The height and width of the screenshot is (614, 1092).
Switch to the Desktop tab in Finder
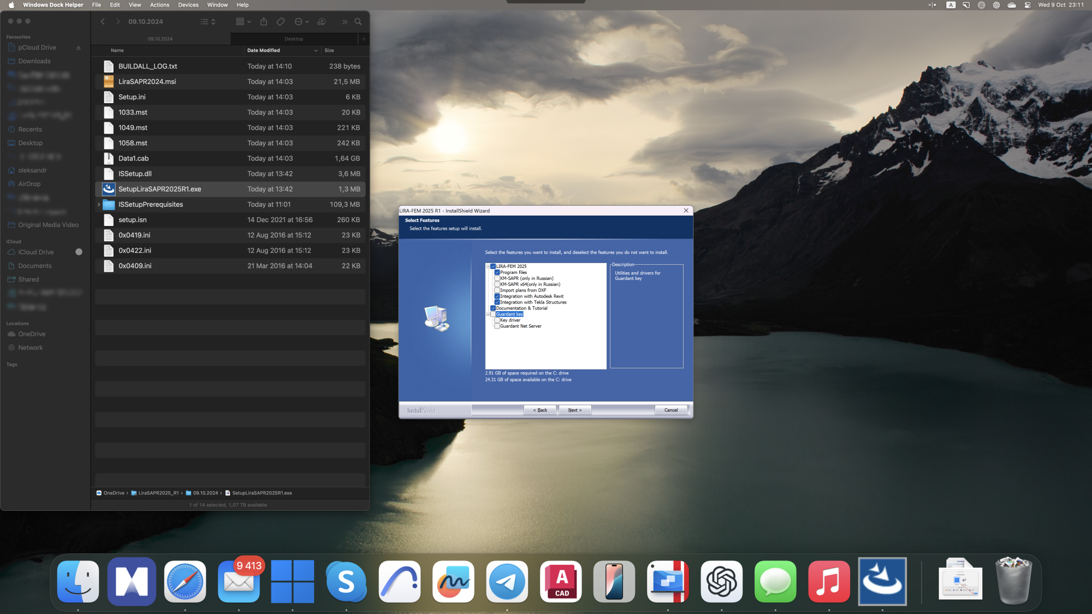(294, 39)
